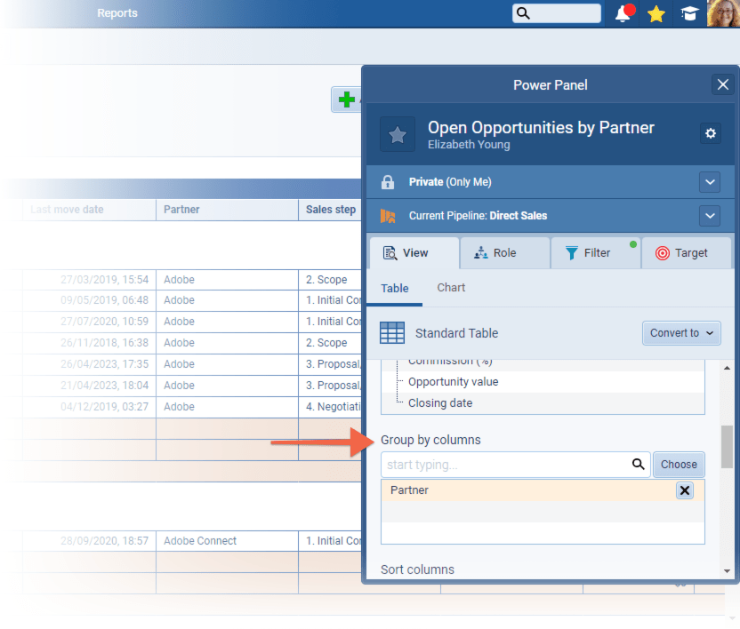The width and height of the screenshot is (740, 629).
Task: Click the Group by columns search field
Action: click(503, 464)
